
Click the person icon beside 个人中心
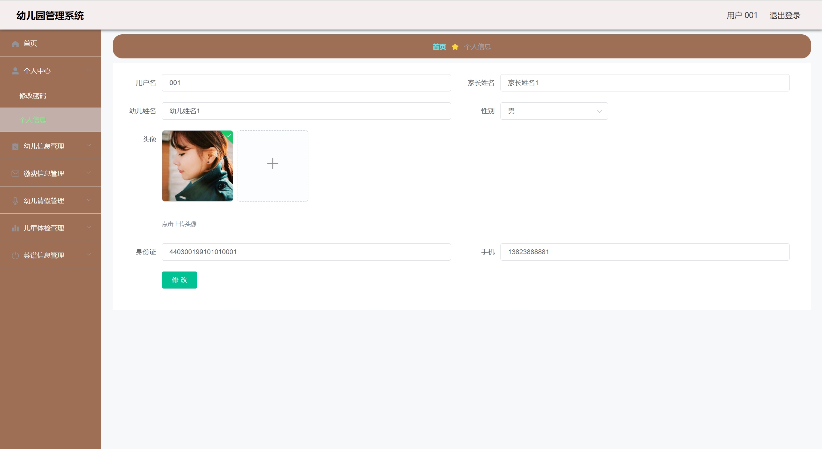pyautogui.click(x=15, y=71)
